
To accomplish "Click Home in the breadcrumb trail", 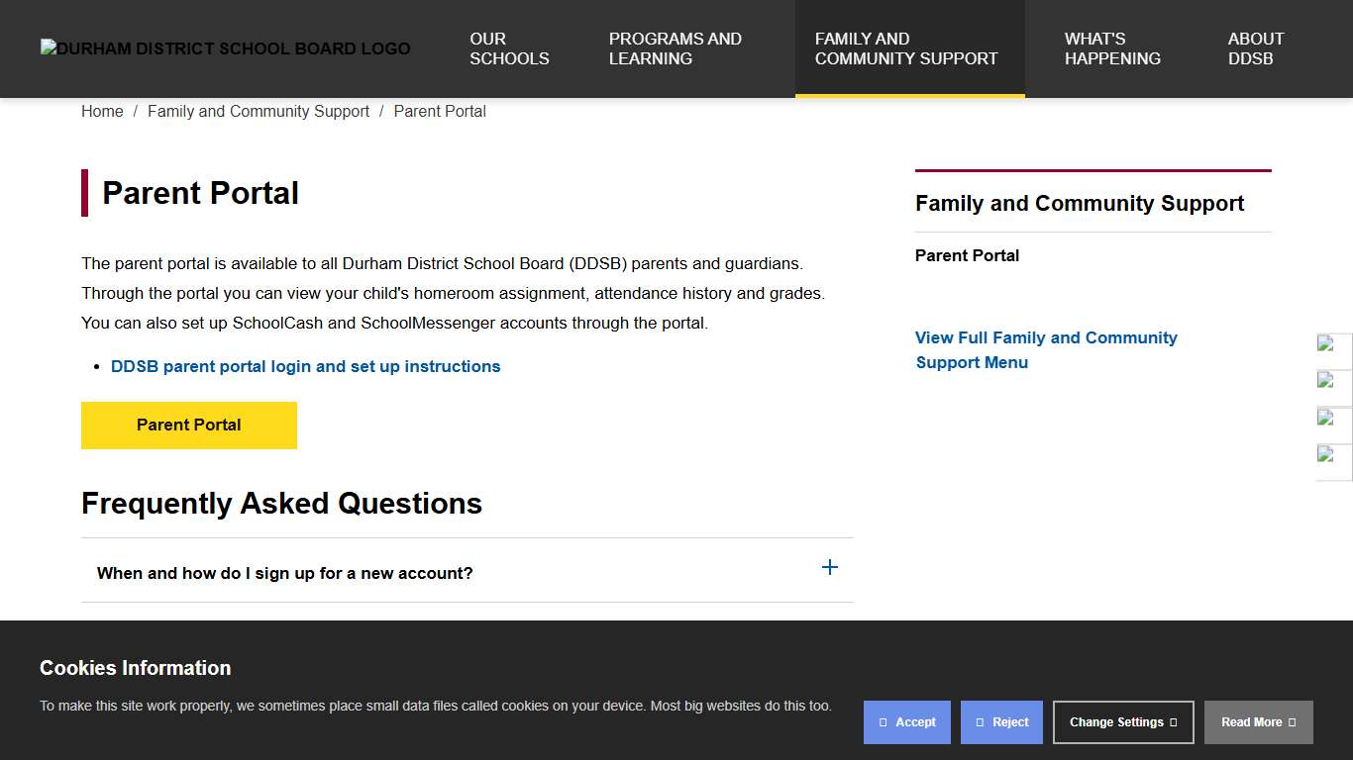I will (x=102, y=111).
